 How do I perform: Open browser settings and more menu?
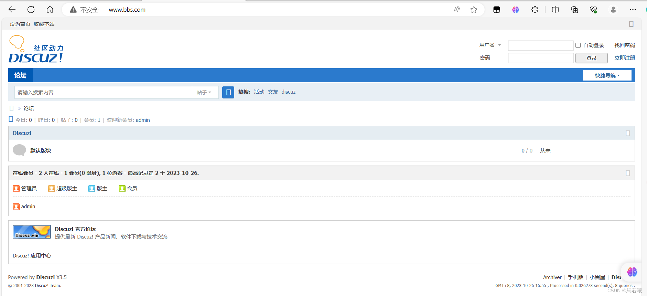(633, 10)
